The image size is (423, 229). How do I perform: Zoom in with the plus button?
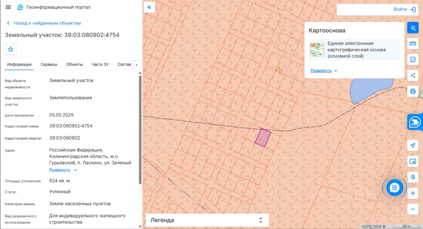(413, 193)
